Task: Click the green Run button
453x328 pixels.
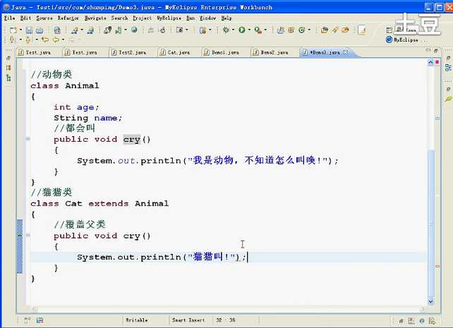Action: pyautogui.click(x=242, y=30)
